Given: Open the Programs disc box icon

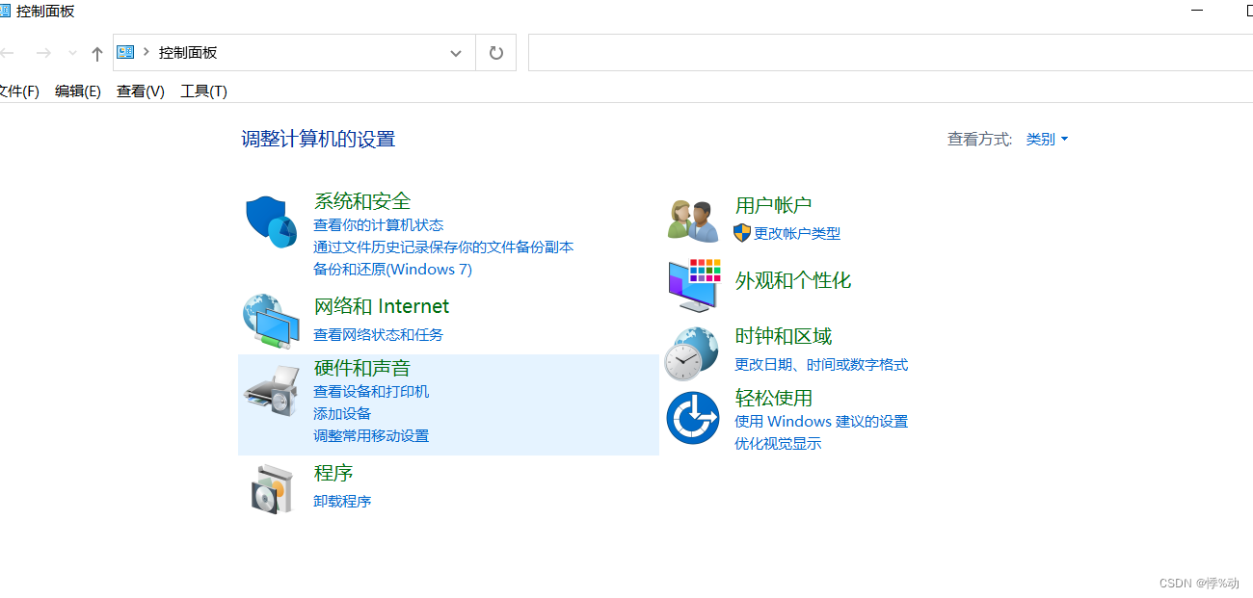Looking at the screenshot, I should (271, 488).
